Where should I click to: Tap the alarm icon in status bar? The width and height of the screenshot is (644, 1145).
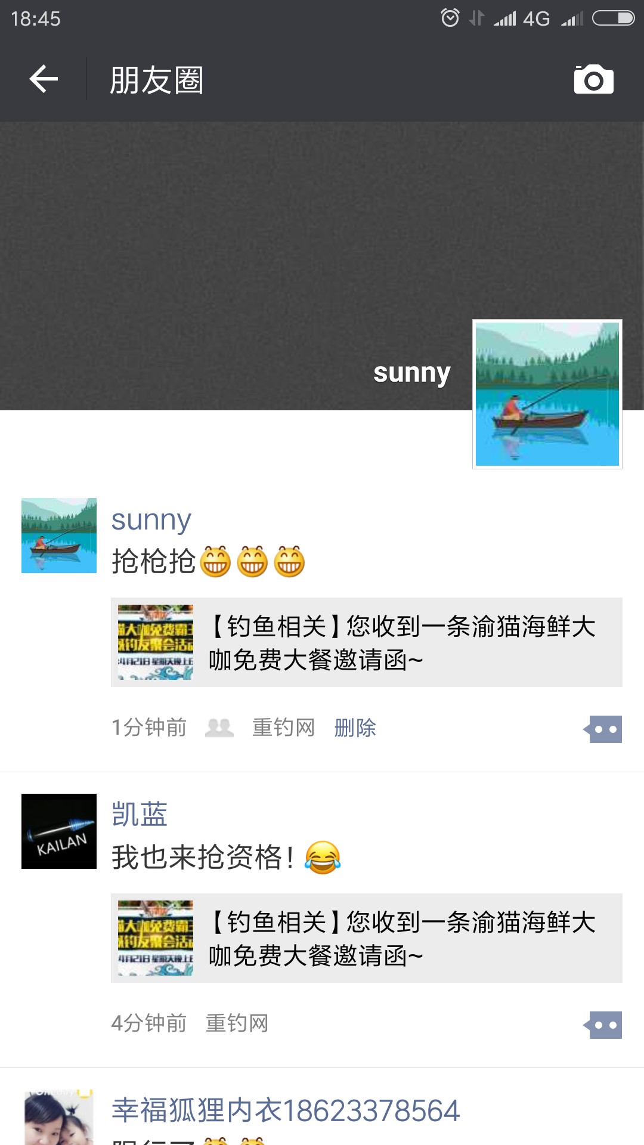[450, 18]
